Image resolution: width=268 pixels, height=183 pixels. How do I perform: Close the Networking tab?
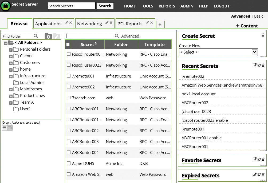click(111, 23)
